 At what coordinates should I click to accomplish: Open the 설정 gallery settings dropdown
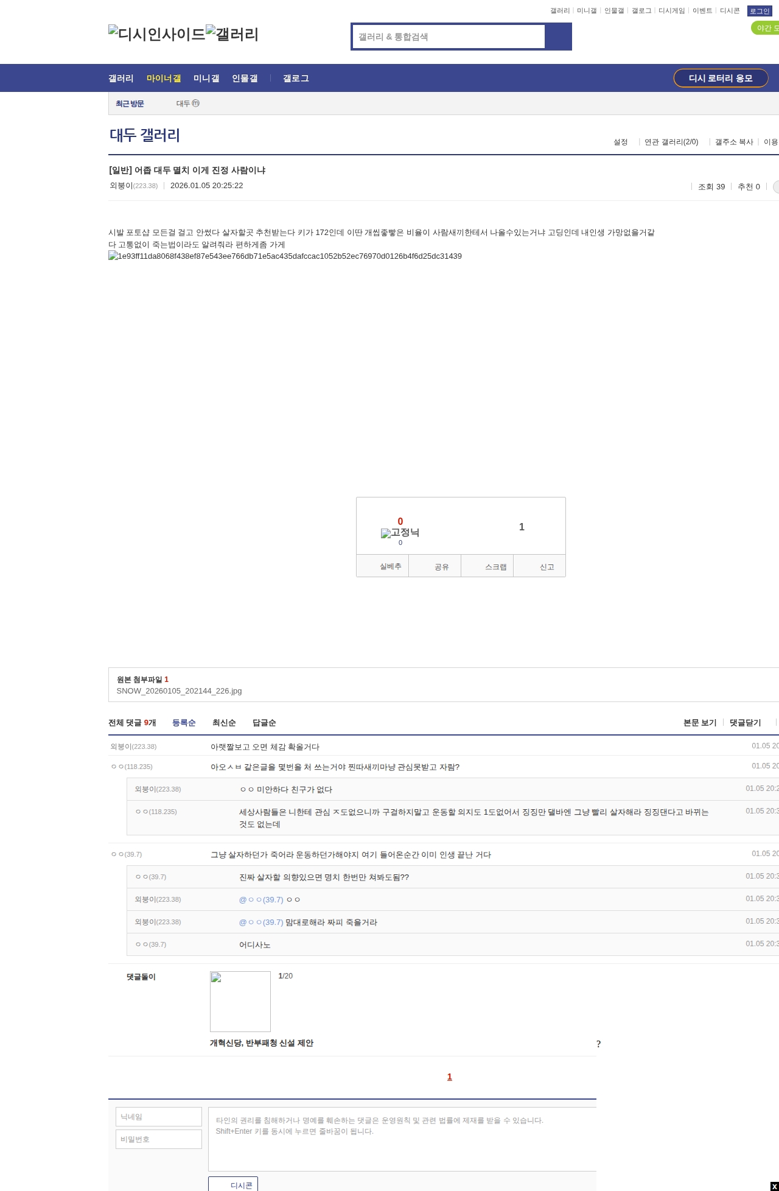[620, 142]
